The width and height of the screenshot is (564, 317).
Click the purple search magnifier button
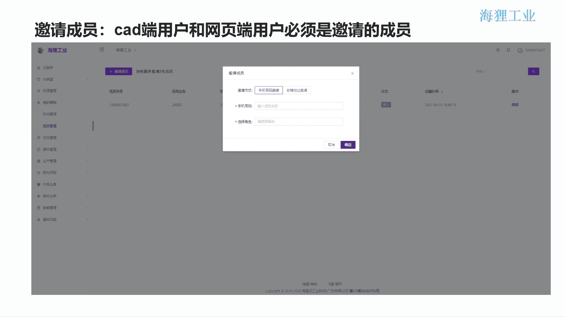[x=533, y=72]
